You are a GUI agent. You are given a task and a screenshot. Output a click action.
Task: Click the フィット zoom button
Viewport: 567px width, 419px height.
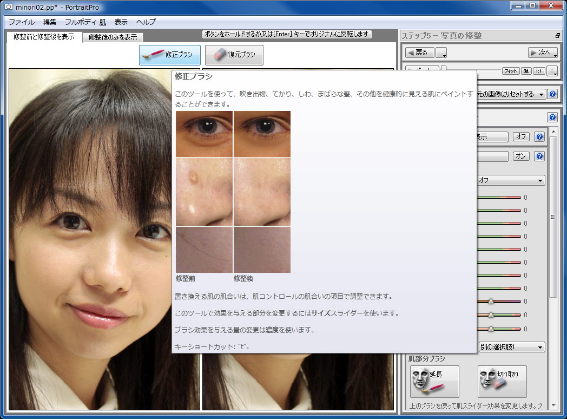tap(511, 71)
